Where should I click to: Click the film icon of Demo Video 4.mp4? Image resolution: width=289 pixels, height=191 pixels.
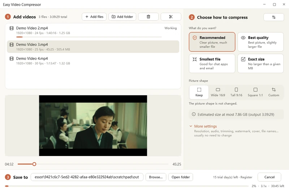pos(12,58)
